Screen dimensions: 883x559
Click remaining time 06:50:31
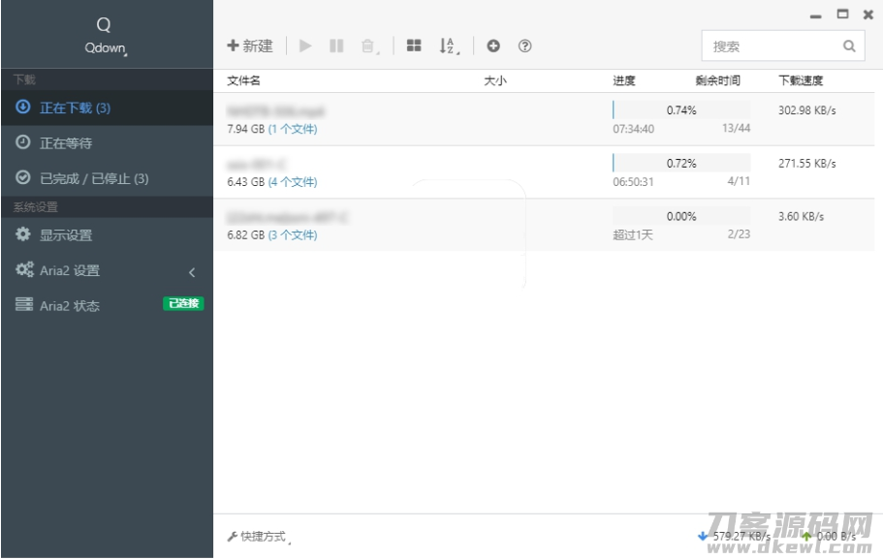click(x=634, y=182)
